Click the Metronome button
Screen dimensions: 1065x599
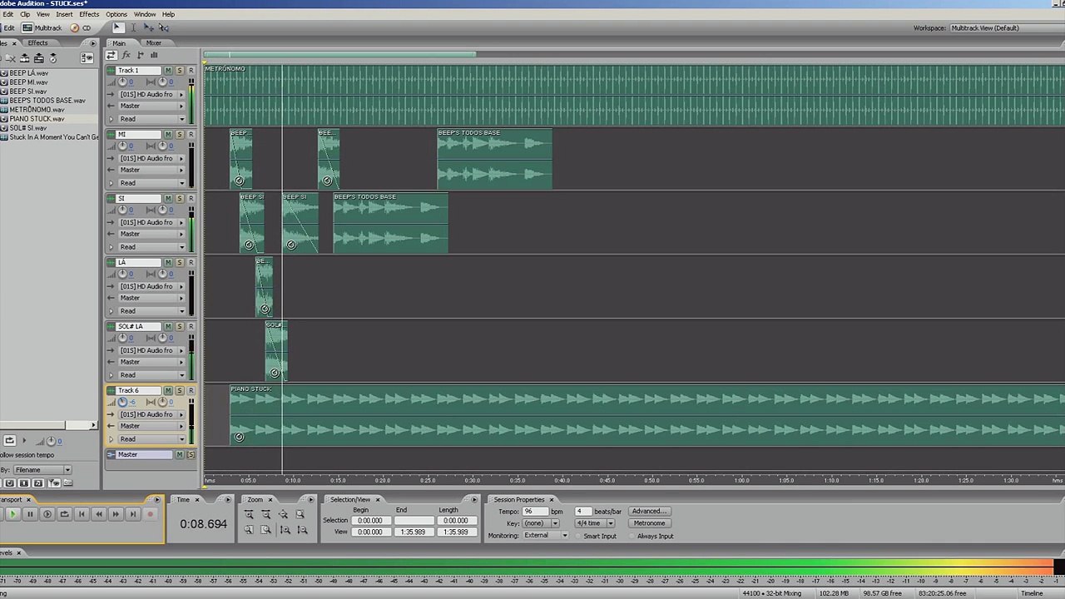(x=649, y=523)
